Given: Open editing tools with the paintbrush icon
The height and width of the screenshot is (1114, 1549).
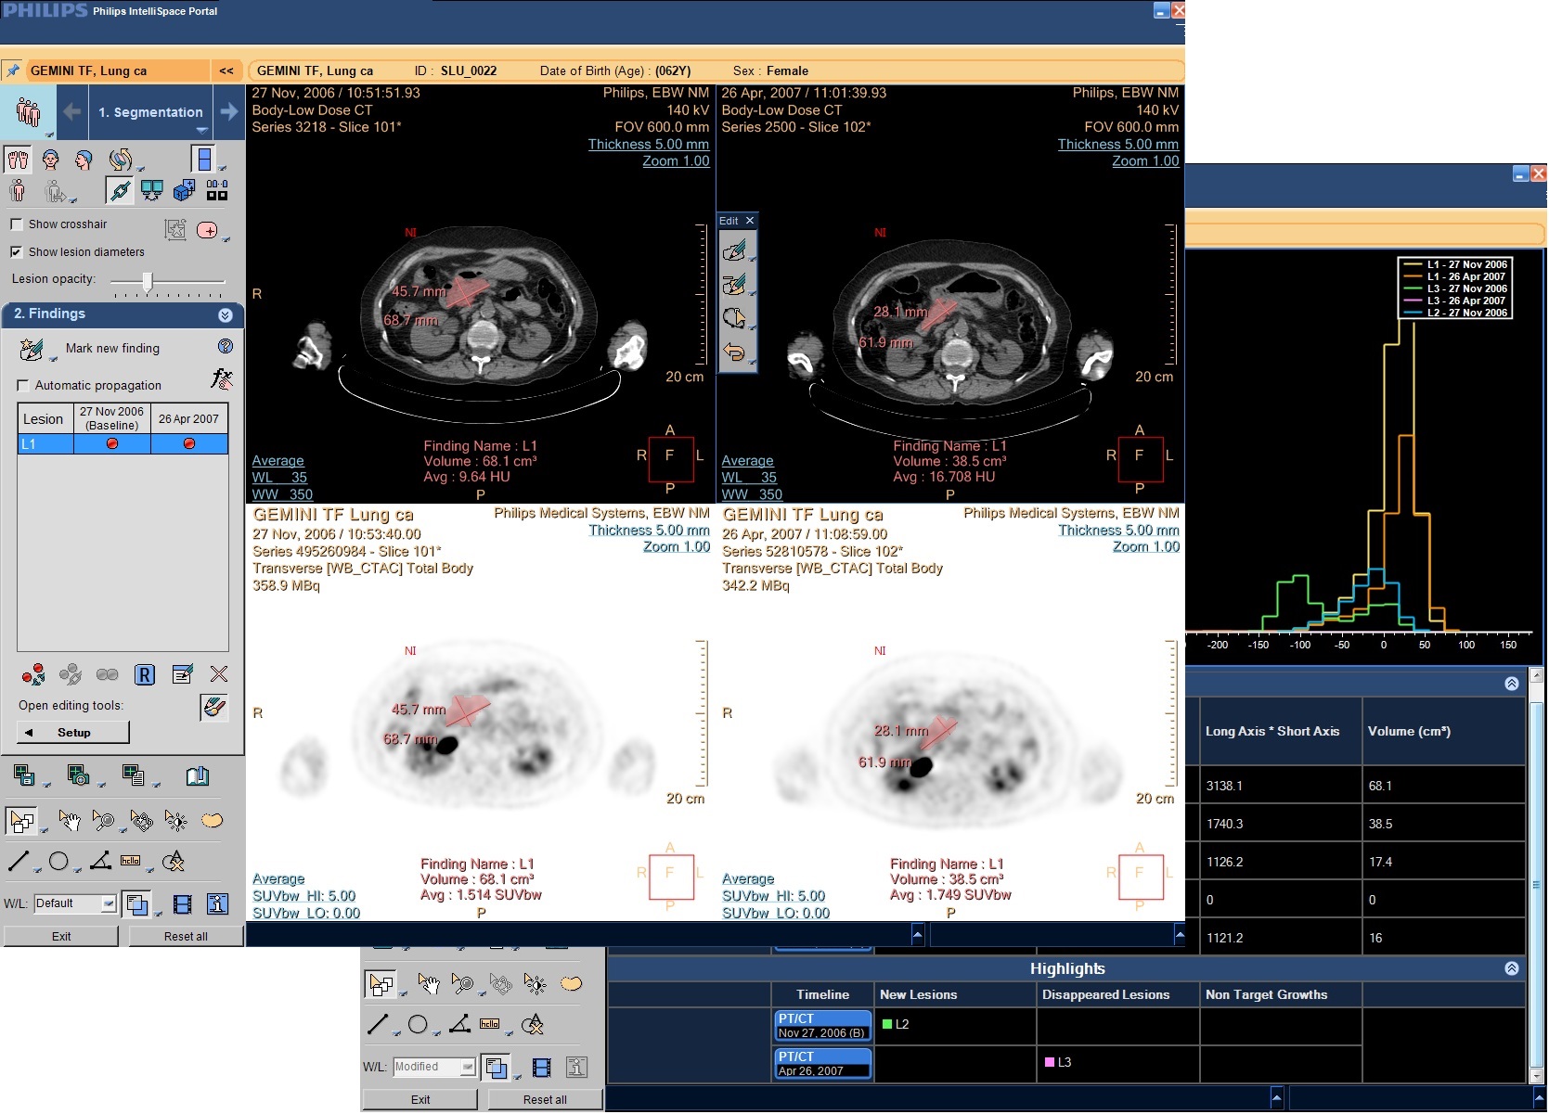Looking at the screenshot, I should coord(213,707).
